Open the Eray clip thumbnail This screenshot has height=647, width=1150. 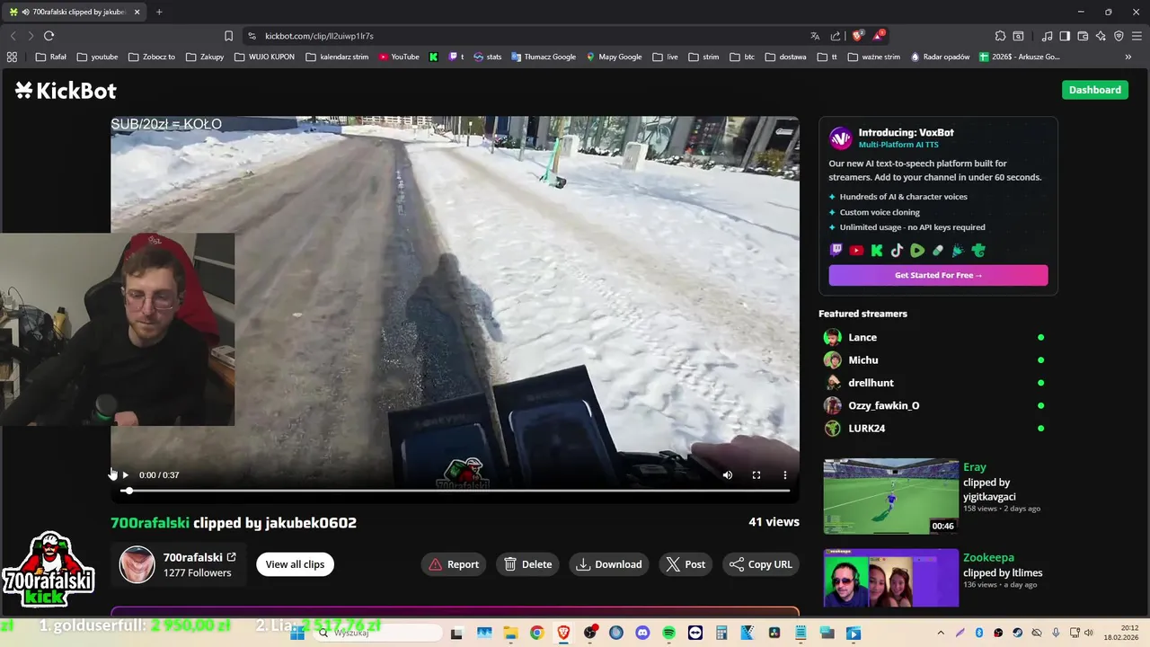[x=890, y=496]
